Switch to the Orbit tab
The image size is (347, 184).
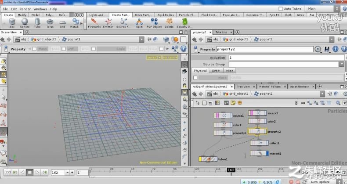(216, 71)
